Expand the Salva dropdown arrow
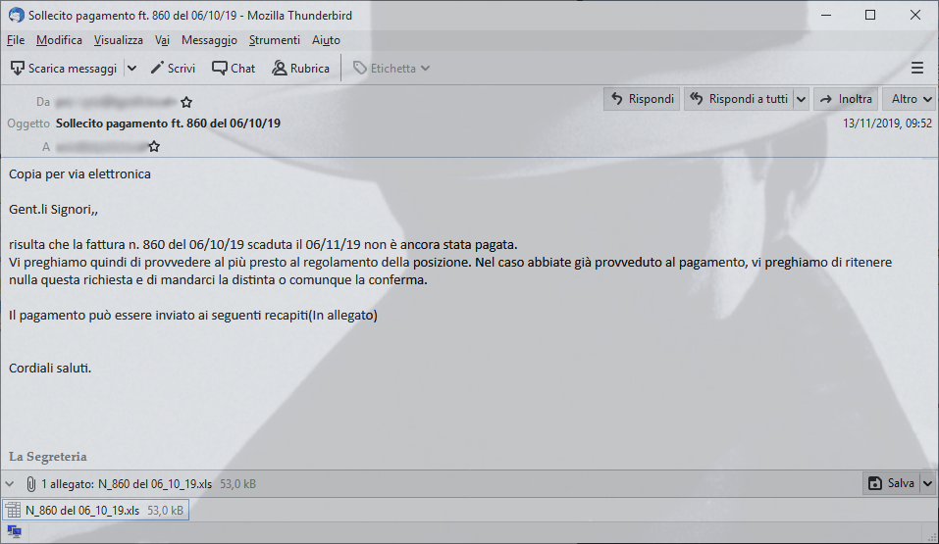This screenshot has width=939, height=544. coord(927,483)
